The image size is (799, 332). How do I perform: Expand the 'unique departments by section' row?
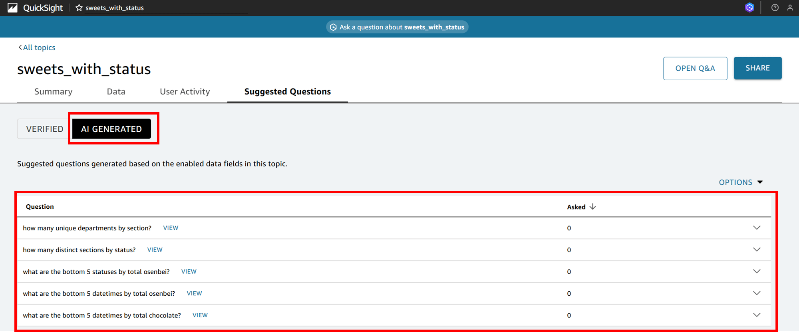coord(757,228)
